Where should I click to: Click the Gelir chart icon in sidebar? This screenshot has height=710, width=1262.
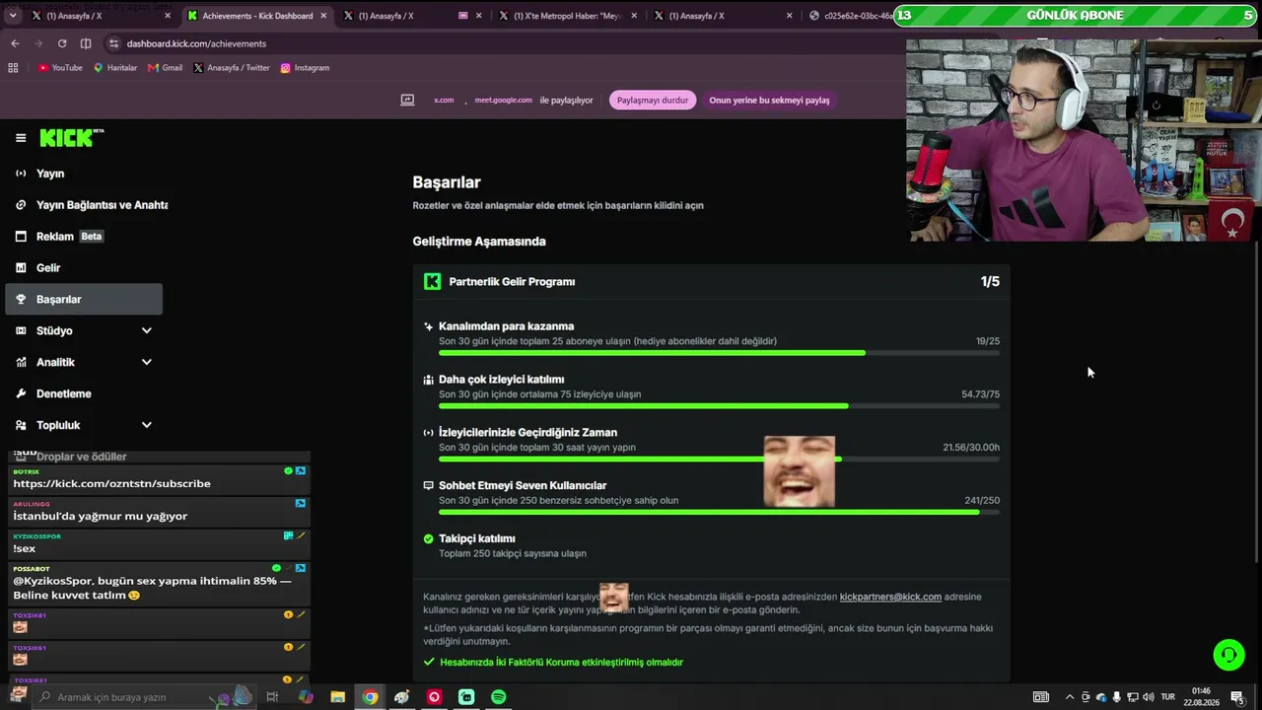pyautogui.click(x=21, y=268)
